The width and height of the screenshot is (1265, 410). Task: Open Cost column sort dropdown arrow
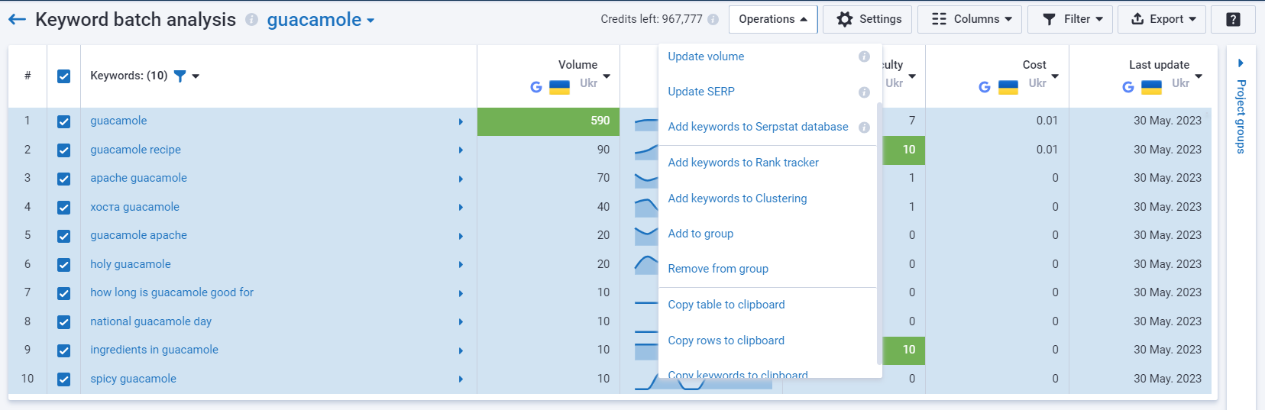(1055, 76)
